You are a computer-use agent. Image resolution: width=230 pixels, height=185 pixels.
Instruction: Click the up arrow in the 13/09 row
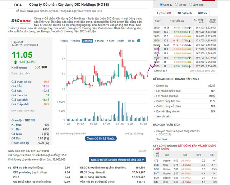point(189,66)
